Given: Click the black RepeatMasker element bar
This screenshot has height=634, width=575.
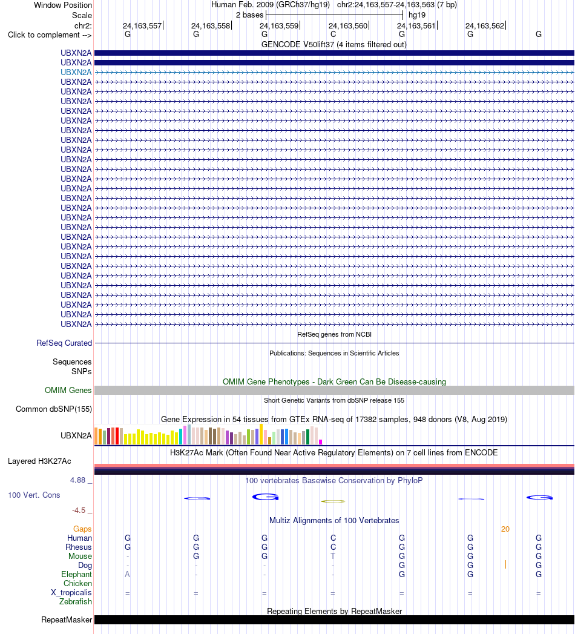Looking at the screenshot, I should click(x=334, y=620).
